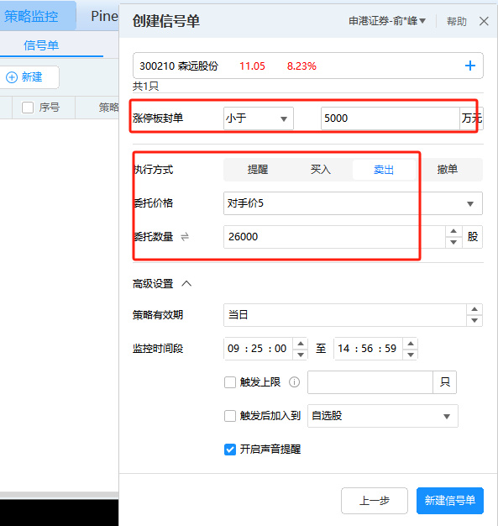The image size is (498, 526).
Task: Increase the monitoring start time with up arrow
Action: (301, 343)
